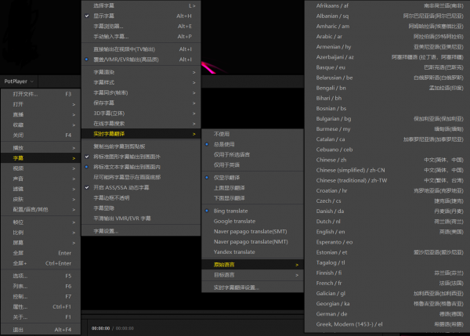Open 实时字幕翻译设置... settings
The width and height of the screenshot is (470, 336).
(x=253, y=287)
